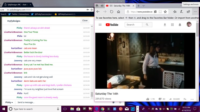Click the YouTube search magnifier button

click(147, 25)
